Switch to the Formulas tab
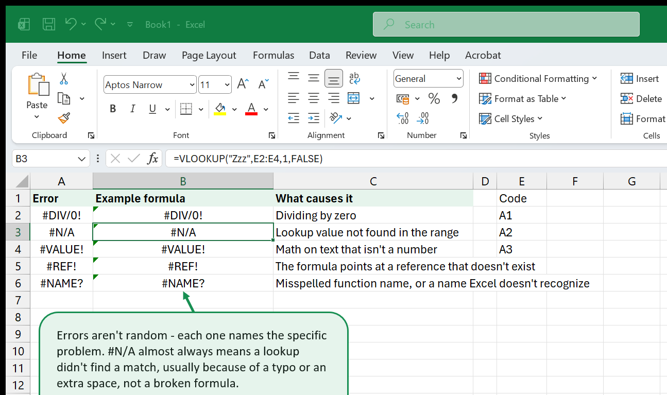This screenshot has height=395, width=667. click(273, 55)
